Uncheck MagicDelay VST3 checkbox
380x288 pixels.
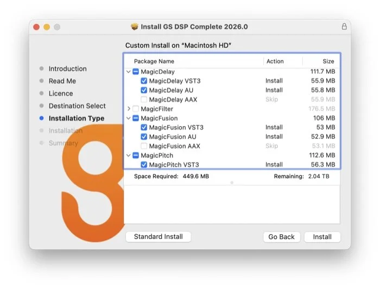pos(144,81)
